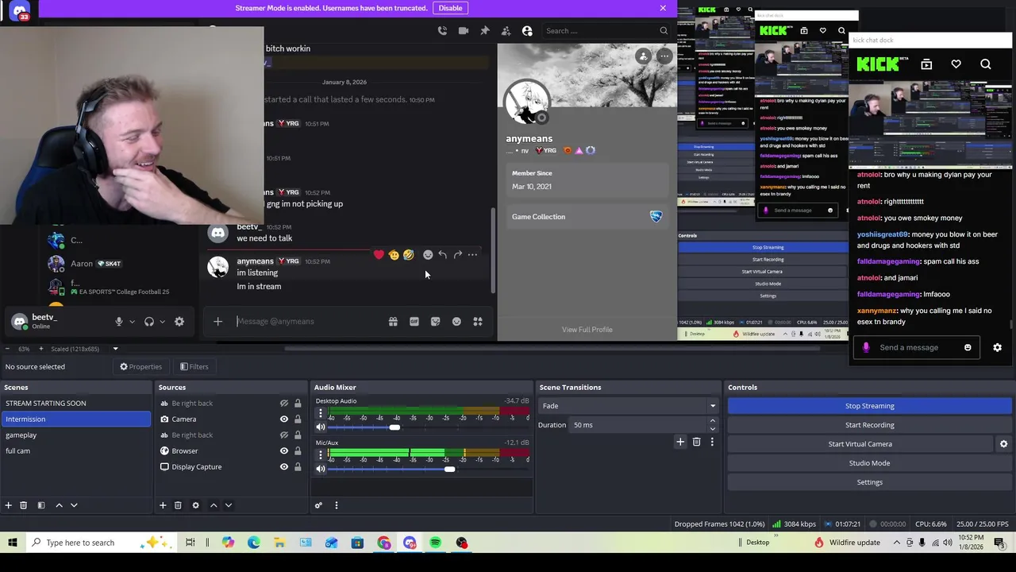Open sticker picker in message bar
1016x572 pixels.
pyautogui.click(x=436, y=322)
